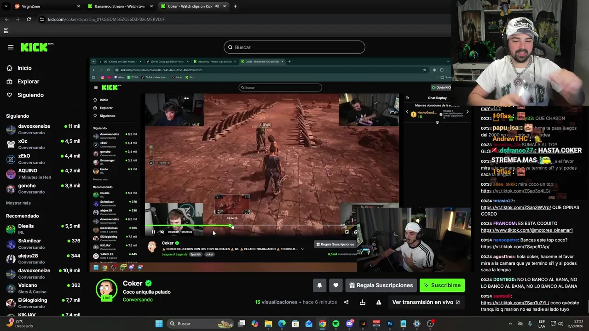Open Ver transmisión en vivo link
The image size is (589, 331).
click(x=426, y=302)
